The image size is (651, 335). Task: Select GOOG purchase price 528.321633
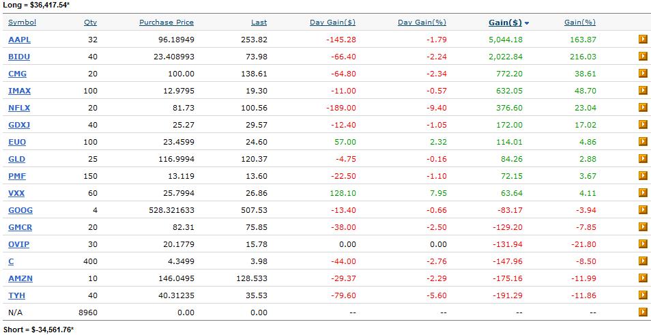[171, 210]
